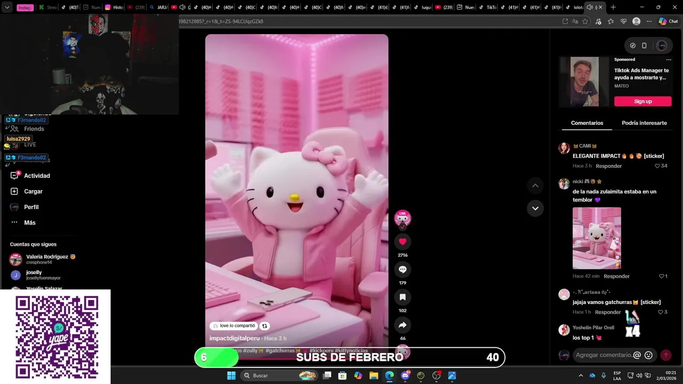Image resolution: width=683 pixels, height=384 pixels.
Task: Like CAMI's comment heart
Action: (657, 166)
